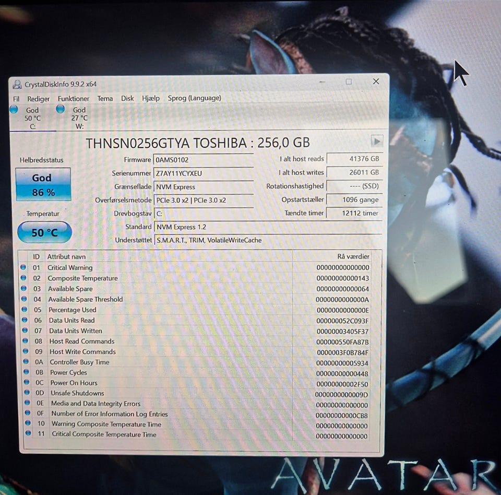Click the ID column header
Viewport: 501px width, 495px height.
tap(36, 256)
